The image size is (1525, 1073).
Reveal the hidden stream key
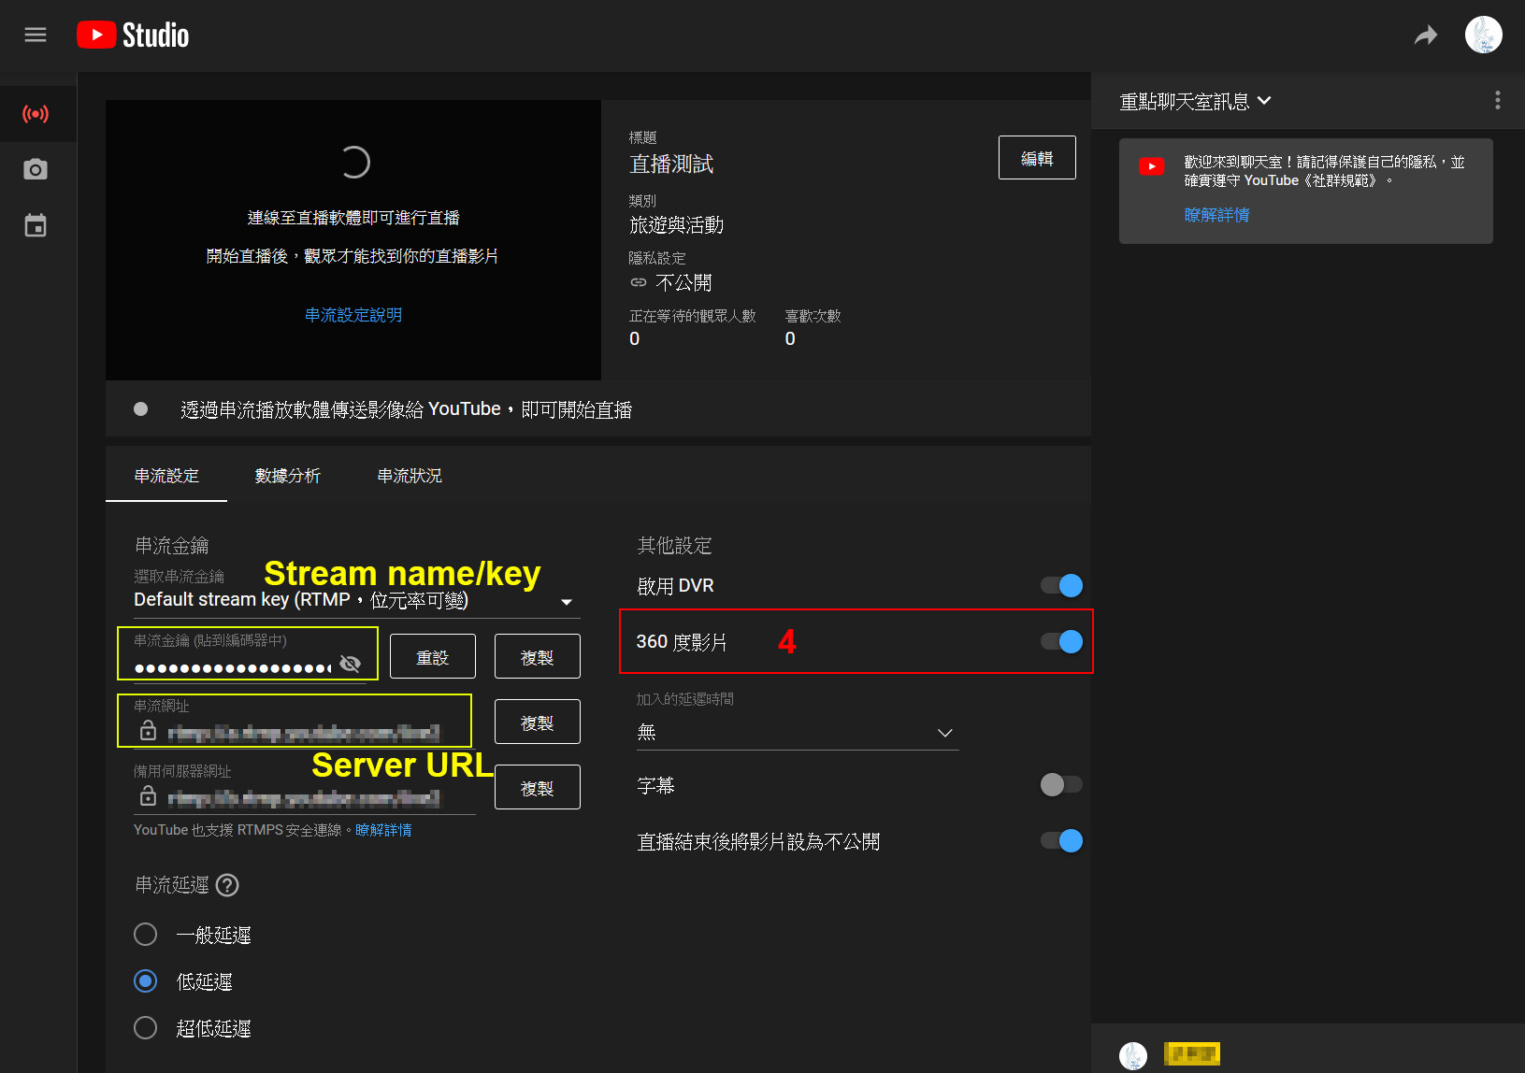click(x=350, y=664)
